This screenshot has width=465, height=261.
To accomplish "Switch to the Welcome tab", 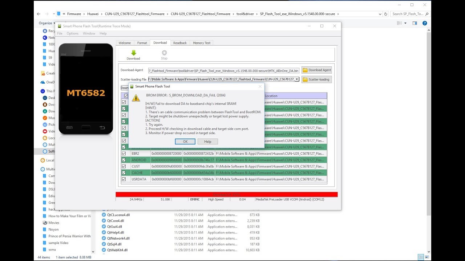I will click(x=125, y=43).
